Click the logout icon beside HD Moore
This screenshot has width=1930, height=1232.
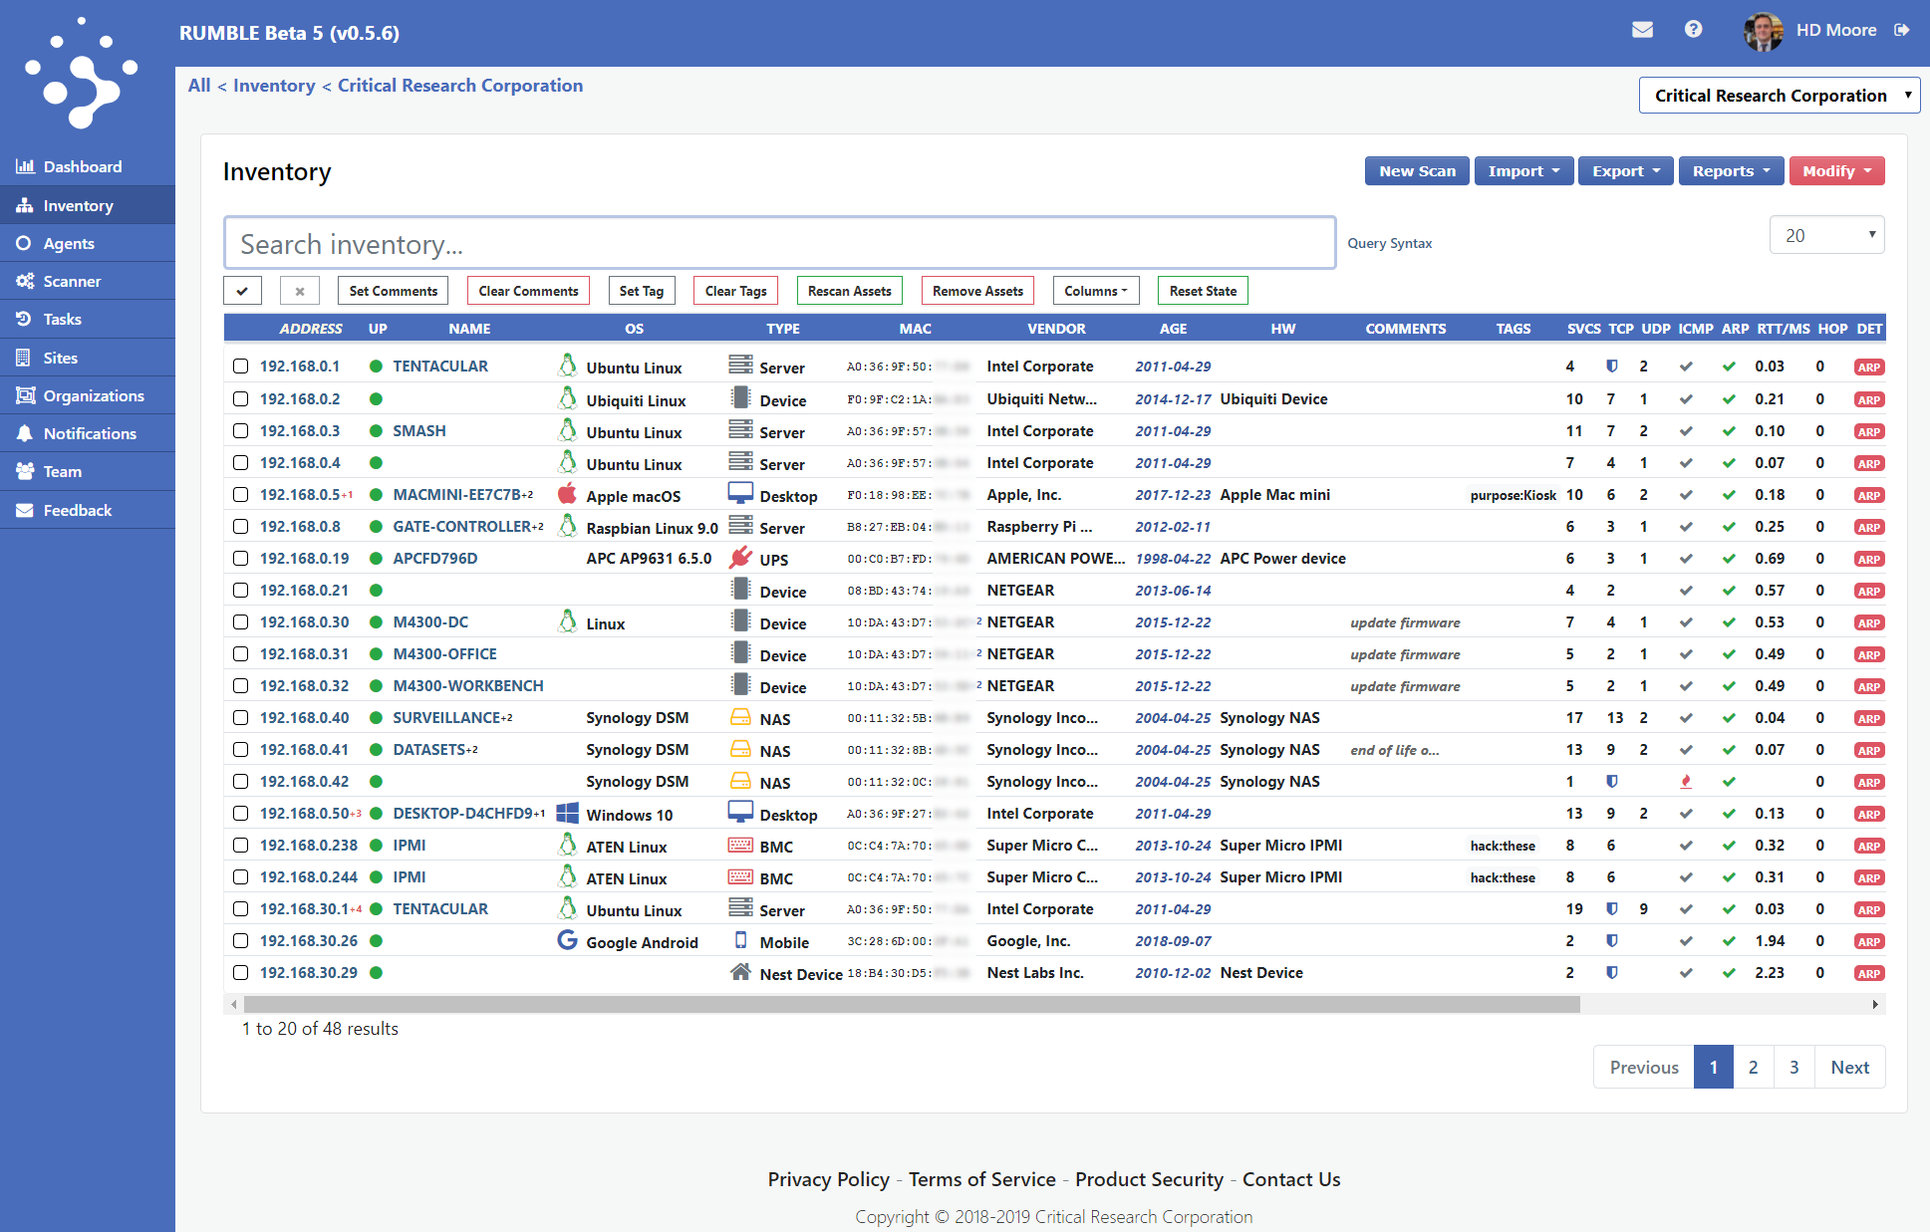coord(1902,30)
